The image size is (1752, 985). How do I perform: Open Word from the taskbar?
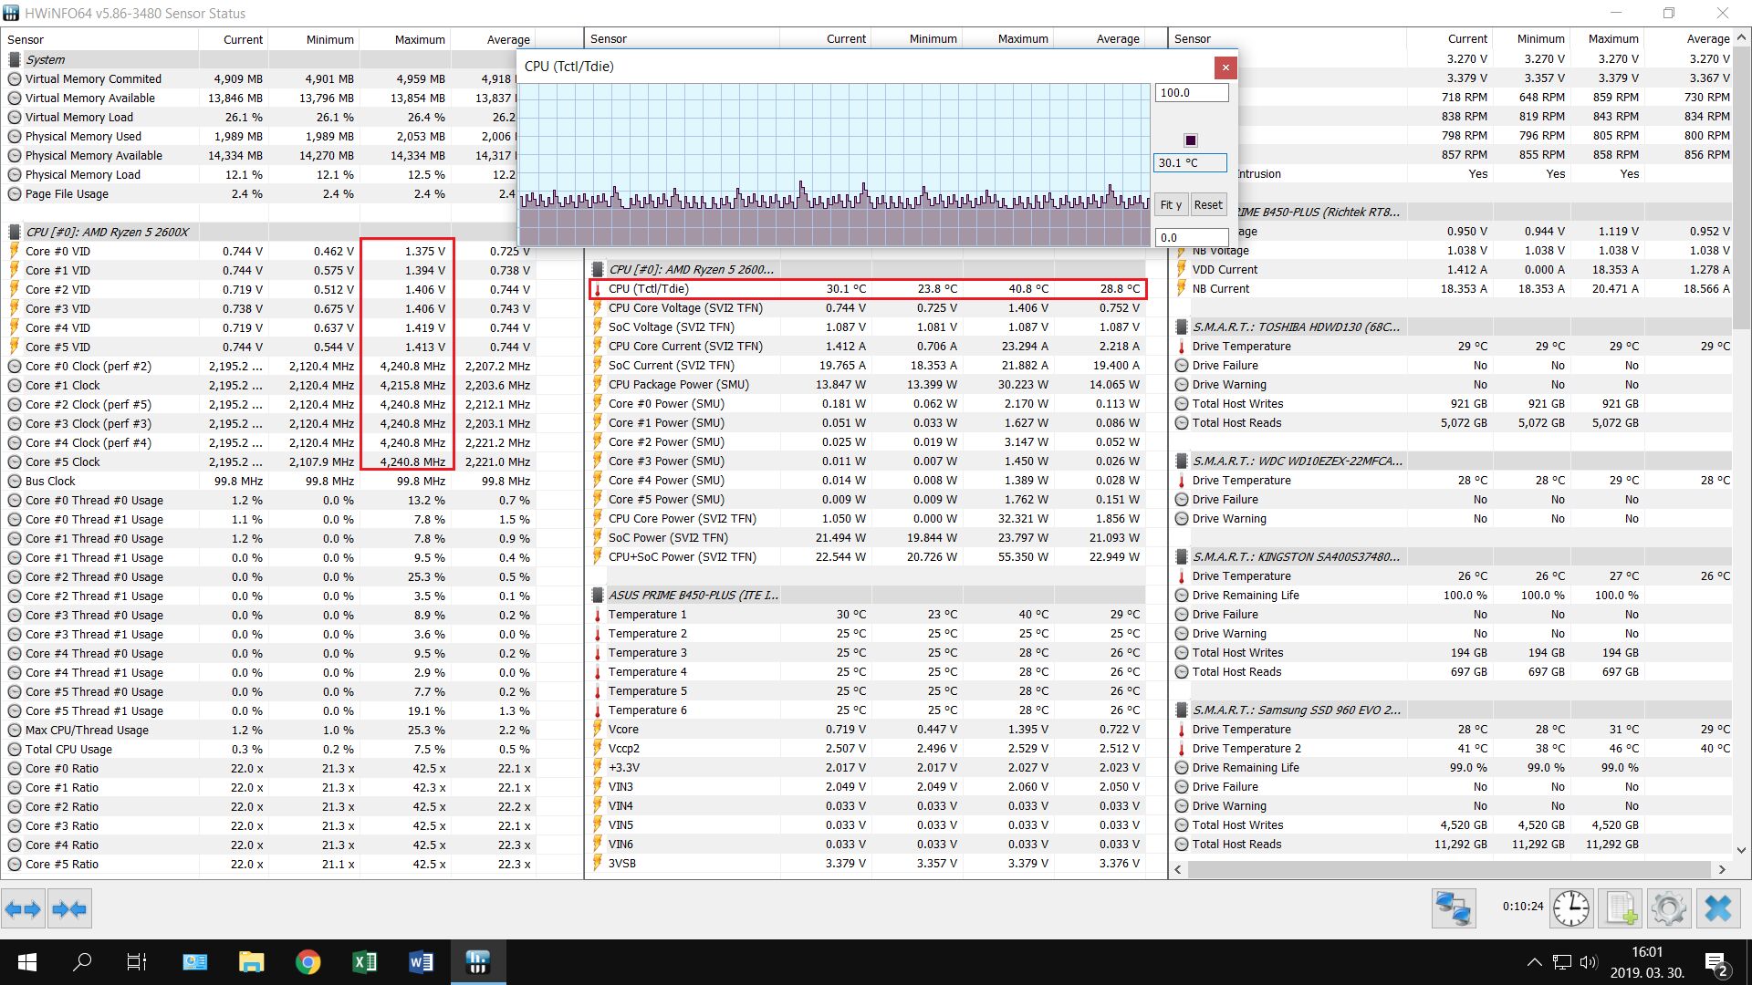pyautogui.click(x=421, y=962)
